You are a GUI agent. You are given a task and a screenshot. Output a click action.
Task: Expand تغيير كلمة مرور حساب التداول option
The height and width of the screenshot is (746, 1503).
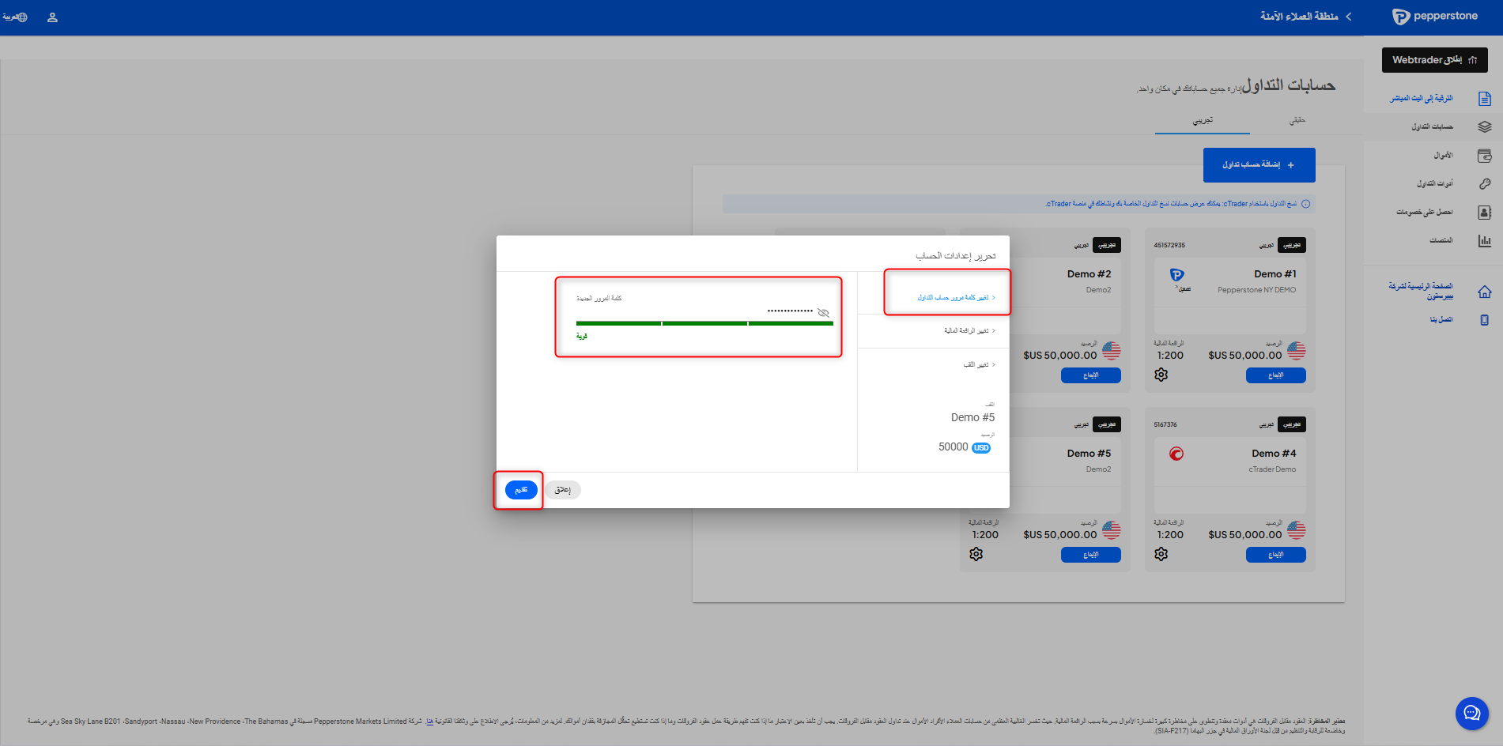(x=956, y=298)
